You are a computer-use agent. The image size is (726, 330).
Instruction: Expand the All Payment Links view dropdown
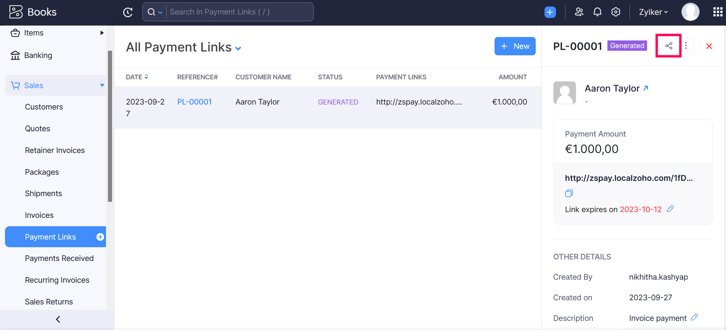point(238,48)
